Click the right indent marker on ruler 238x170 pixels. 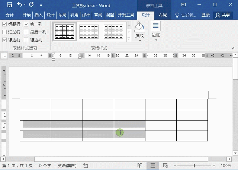(80, 57)
